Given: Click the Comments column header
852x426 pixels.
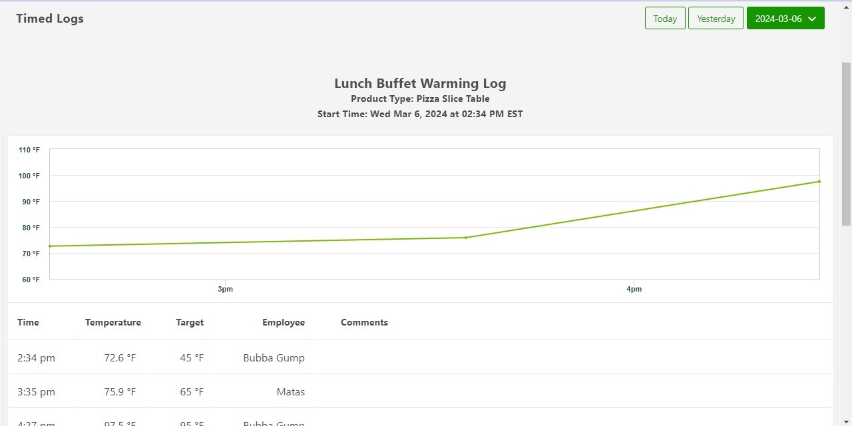Looking at the screenshot, I should tap(364, 322).
